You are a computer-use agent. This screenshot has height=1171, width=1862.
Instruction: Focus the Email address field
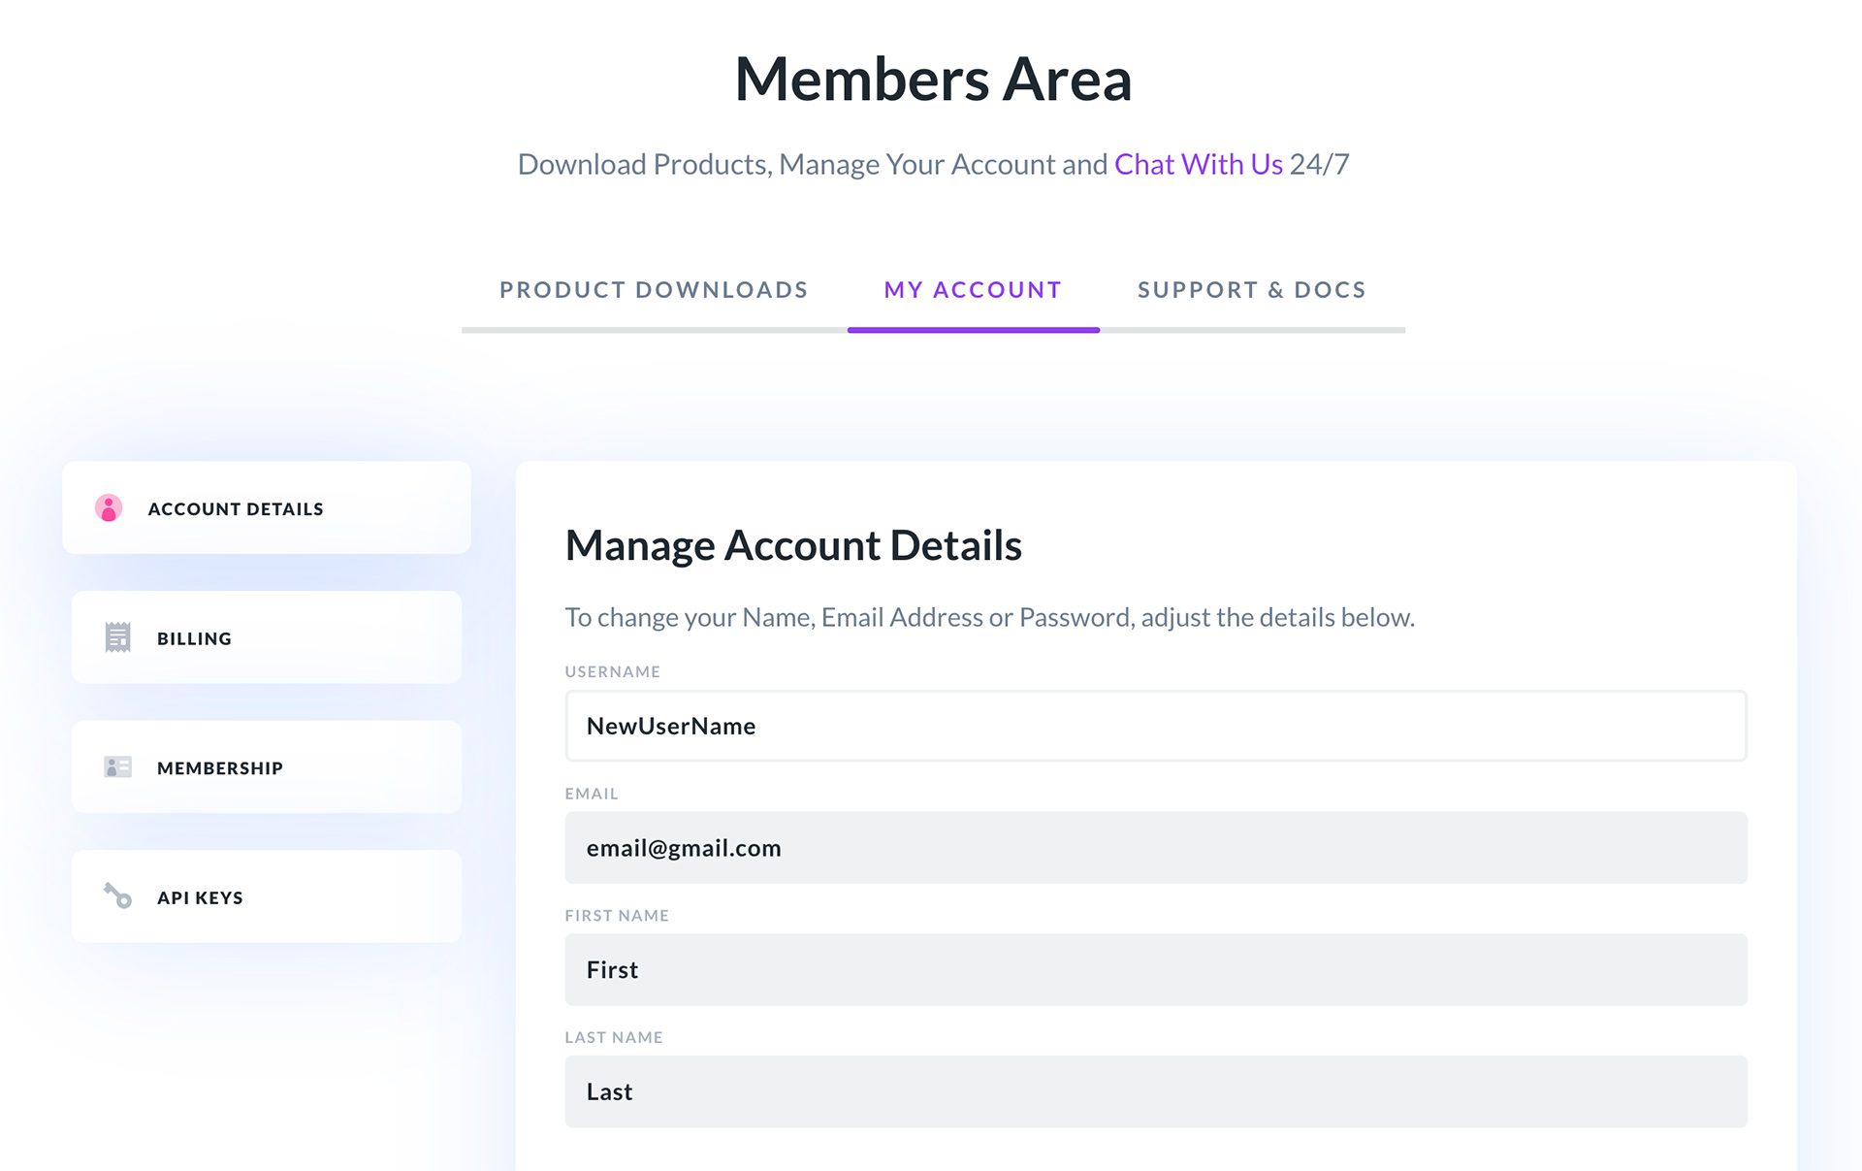tap(1155, 848)
